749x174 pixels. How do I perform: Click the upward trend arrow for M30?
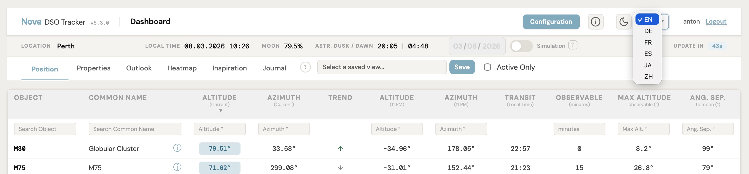[x=341, y=148]
